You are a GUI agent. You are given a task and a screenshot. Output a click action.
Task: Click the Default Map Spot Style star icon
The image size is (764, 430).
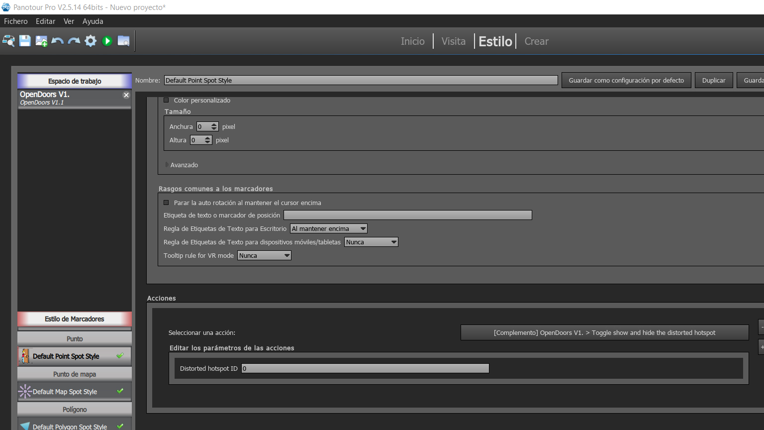25,392
